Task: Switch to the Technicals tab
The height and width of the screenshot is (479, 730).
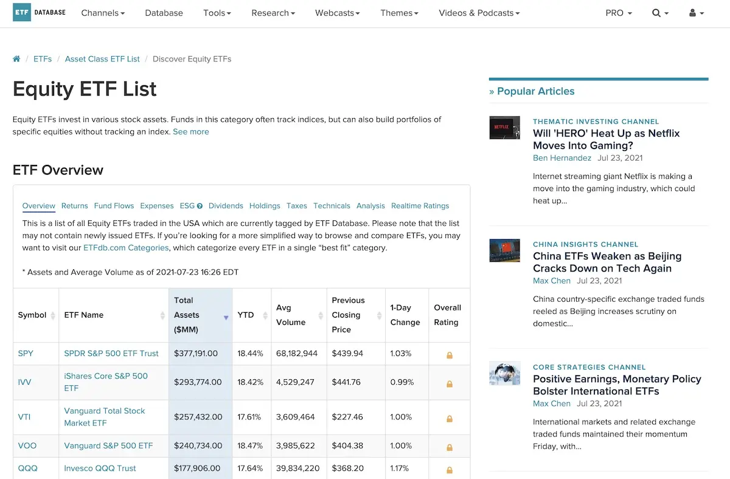Action: pyautogui.click(x=332, y=206)
